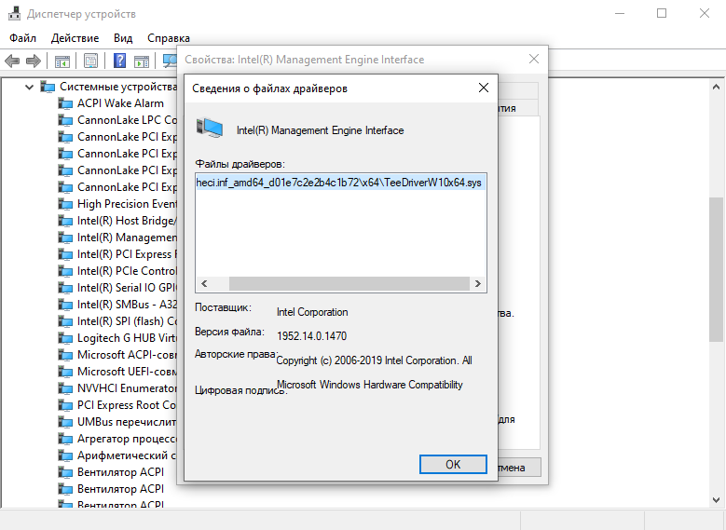Open the Properties toolbar icon in Device Manager
Viewport: 726px width, 530px height.
[90, 61]
